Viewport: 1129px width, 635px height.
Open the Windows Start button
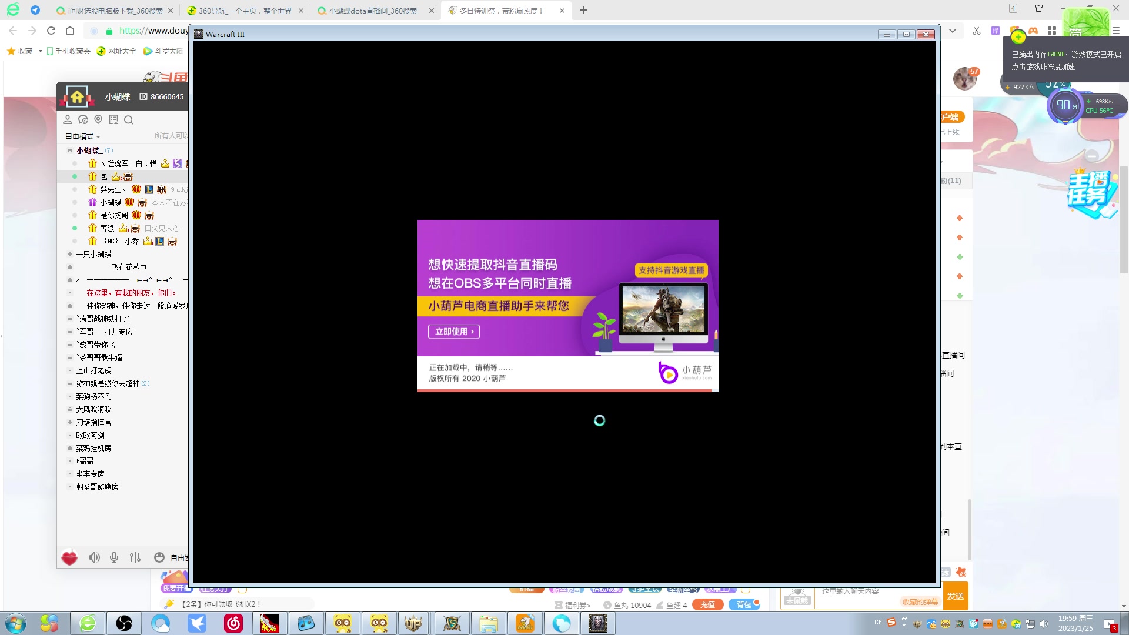[x=15, y=623]
